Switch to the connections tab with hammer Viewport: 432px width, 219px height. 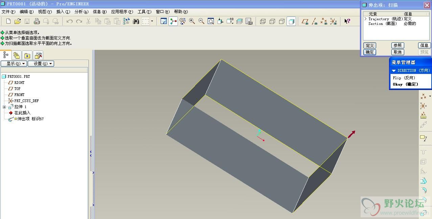[38, 55]
